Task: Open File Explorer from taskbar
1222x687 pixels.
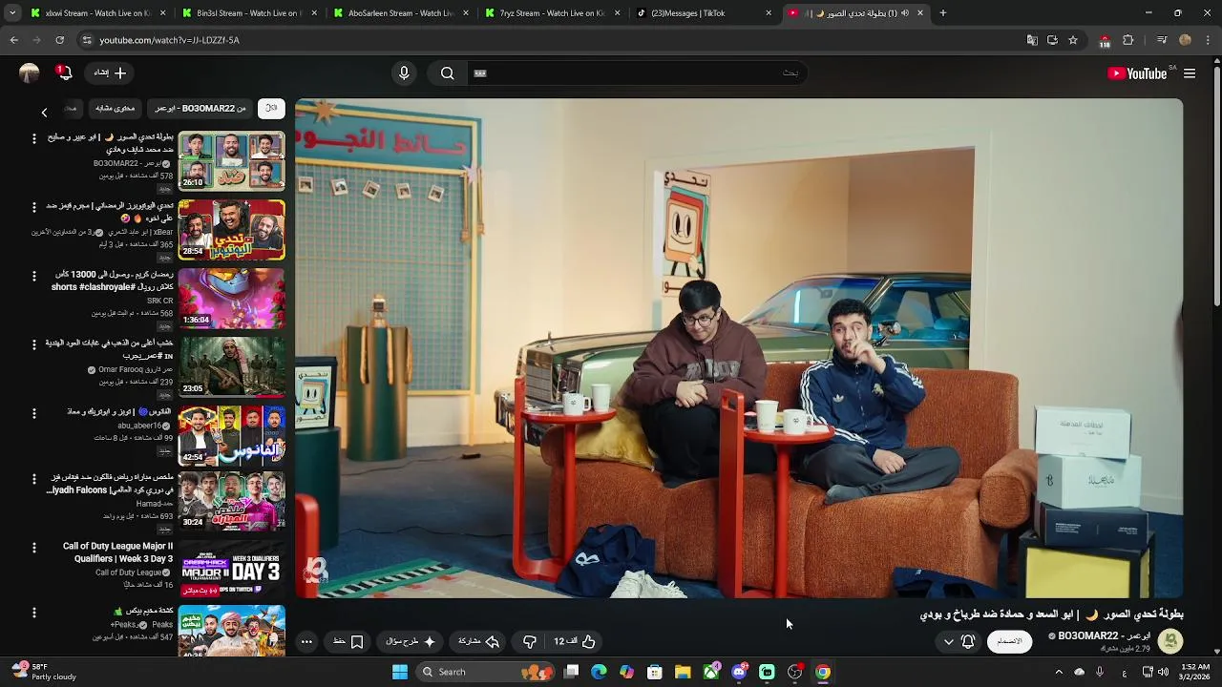Action: pos(683,672)
